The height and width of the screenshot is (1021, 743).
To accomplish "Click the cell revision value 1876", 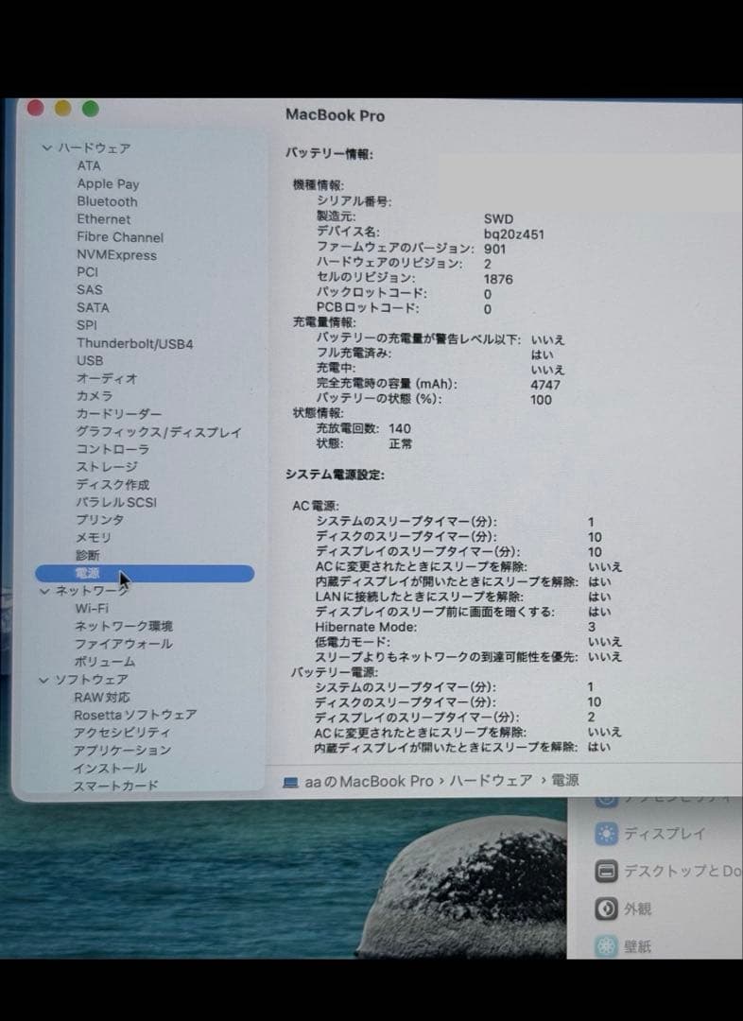I will [x=498, y=279].
